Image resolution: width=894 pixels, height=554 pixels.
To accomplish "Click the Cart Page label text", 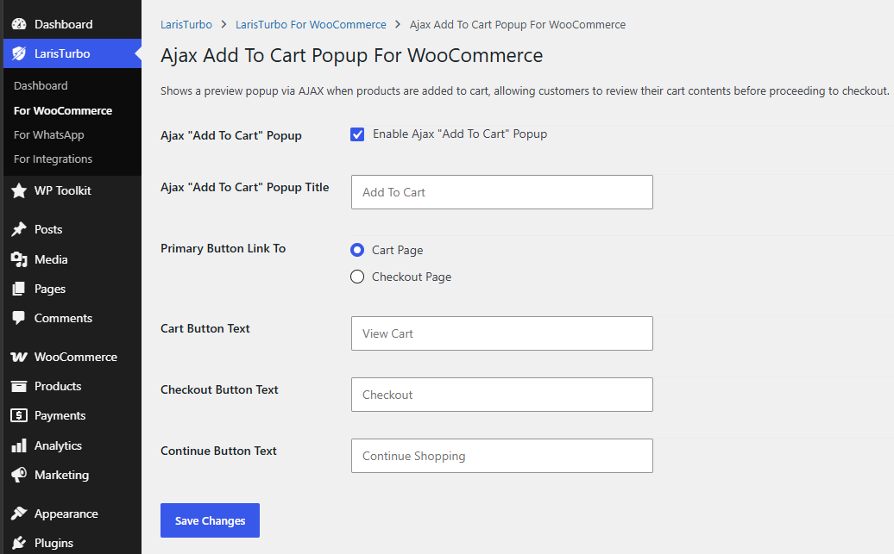I will (x=398, y=251).
